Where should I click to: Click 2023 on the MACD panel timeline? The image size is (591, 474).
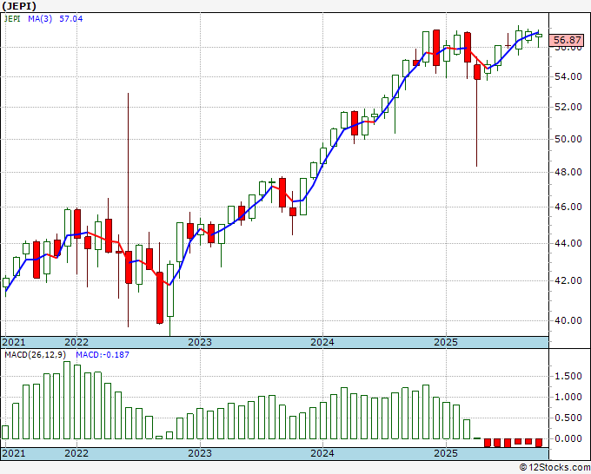point(200,453)
